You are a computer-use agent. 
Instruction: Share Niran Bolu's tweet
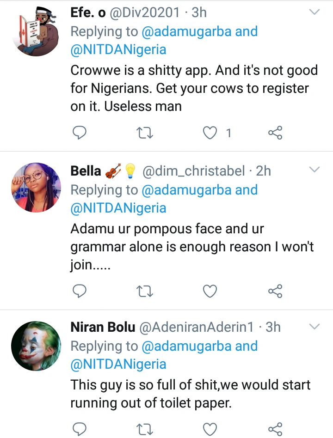tap(275, 429)
